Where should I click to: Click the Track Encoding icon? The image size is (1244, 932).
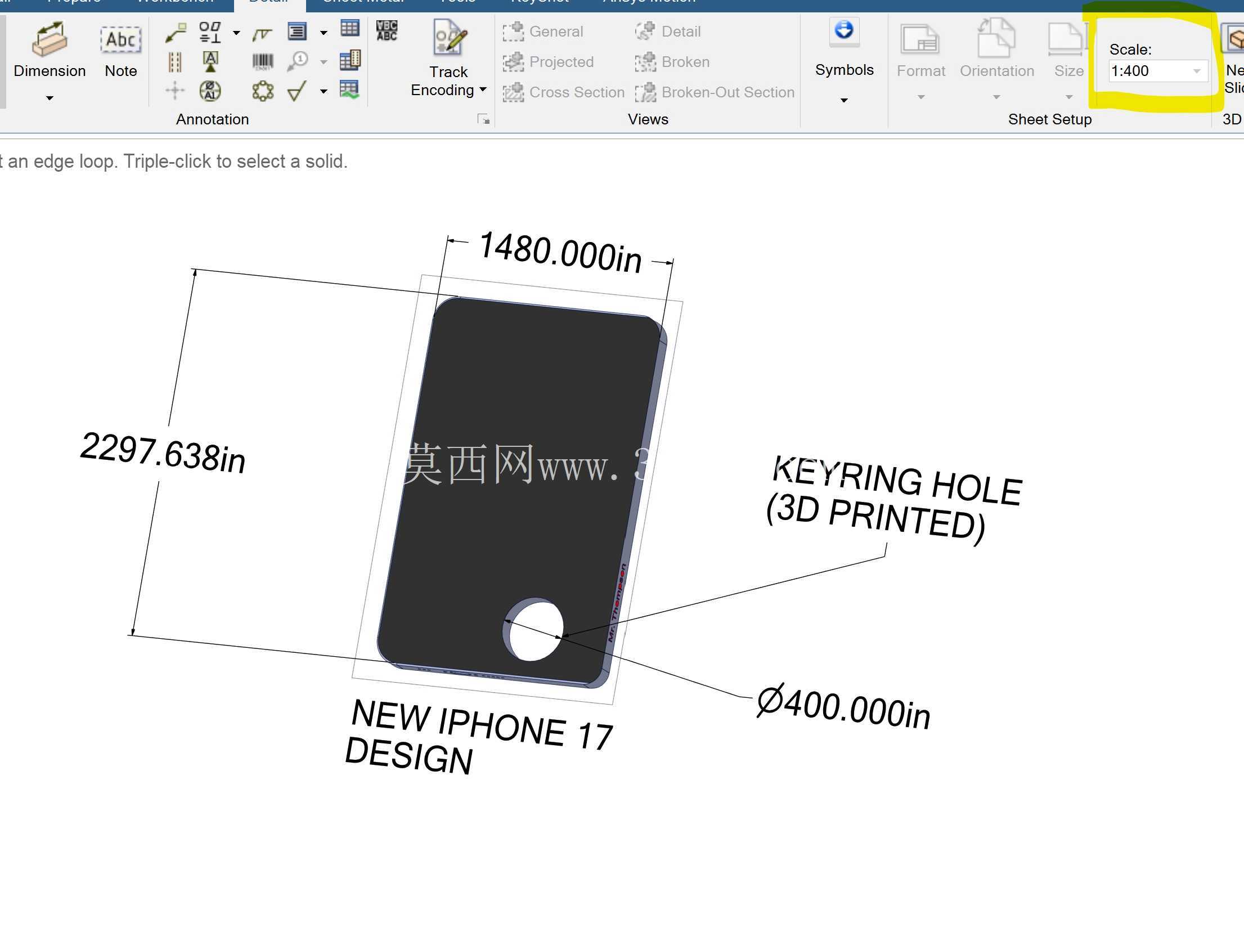point(450,37)
